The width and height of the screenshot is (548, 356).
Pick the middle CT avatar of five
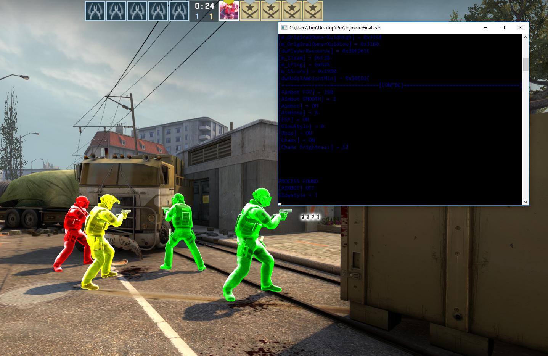pyautogui.click(x=137, y=11)
